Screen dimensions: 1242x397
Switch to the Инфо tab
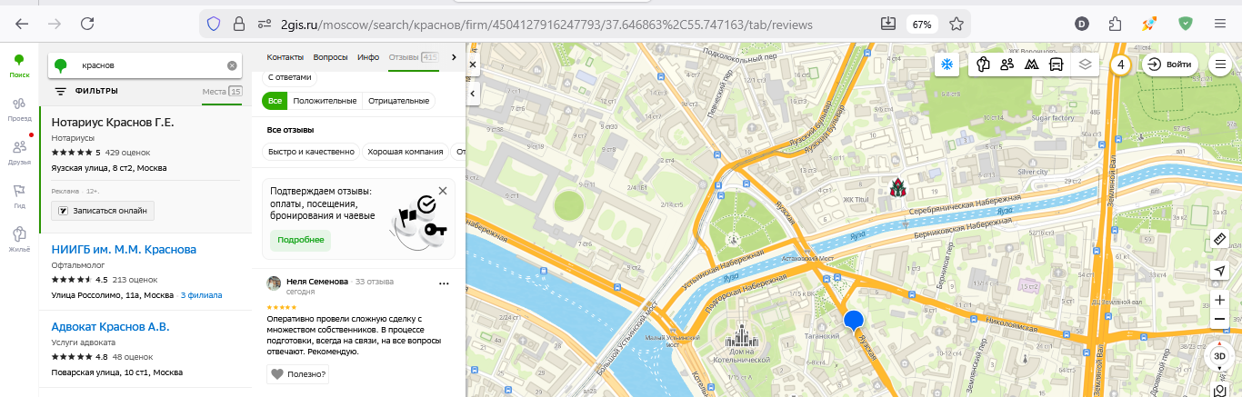click(x=368, y=57)
